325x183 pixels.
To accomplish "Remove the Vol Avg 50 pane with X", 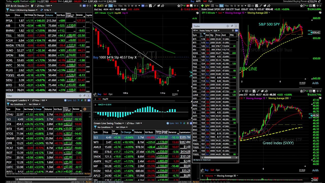I will pyautogui.click(x=95, y=99).
